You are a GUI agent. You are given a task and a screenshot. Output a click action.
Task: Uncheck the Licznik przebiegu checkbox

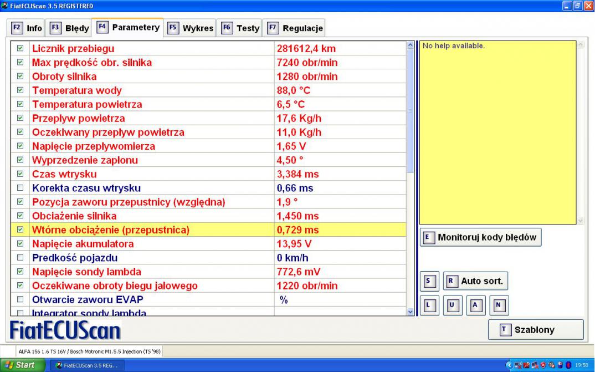tap(21, 49)
